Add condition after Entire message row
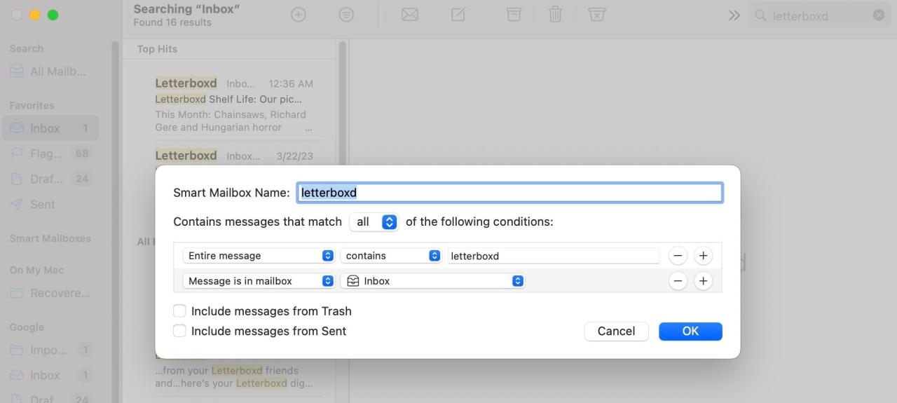This screenshot has width=897, height=403. pyautogui.click(x=703, y=256)
